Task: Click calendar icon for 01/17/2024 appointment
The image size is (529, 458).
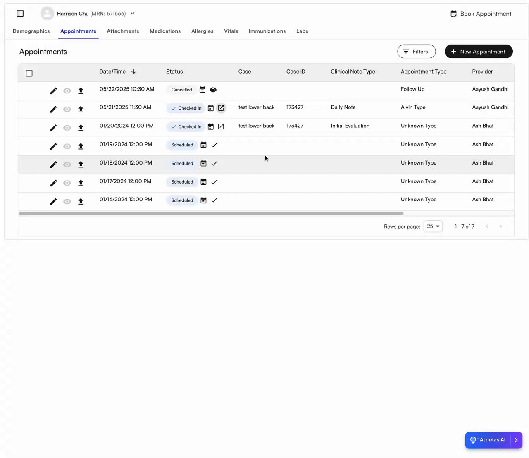Action: click(x=203, y=182)
